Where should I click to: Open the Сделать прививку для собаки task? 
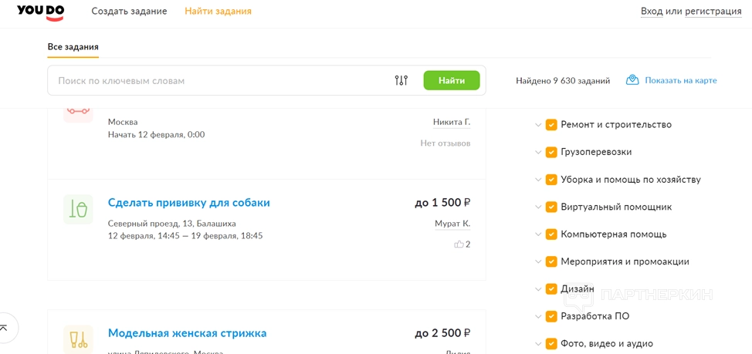coord(189,203)
